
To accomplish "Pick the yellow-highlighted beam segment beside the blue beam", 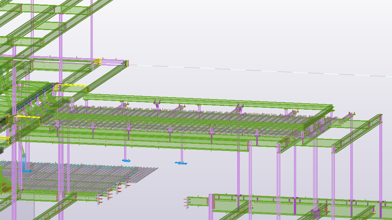I will pyautogui.click(x=71, y=87).
